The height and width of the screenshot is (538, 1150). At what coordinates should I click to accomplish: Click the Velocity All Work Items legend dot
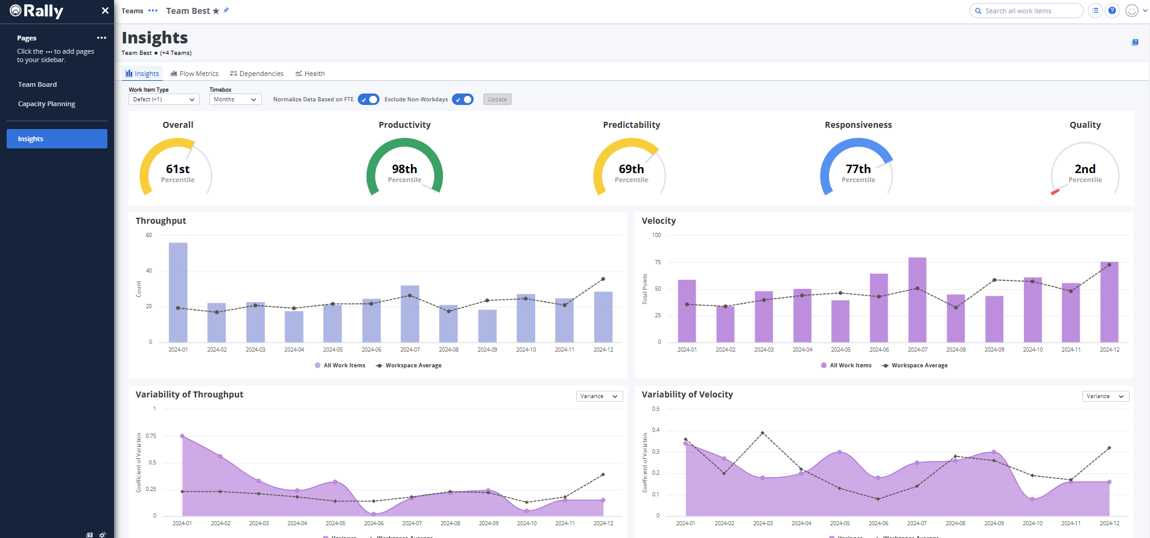824,366
